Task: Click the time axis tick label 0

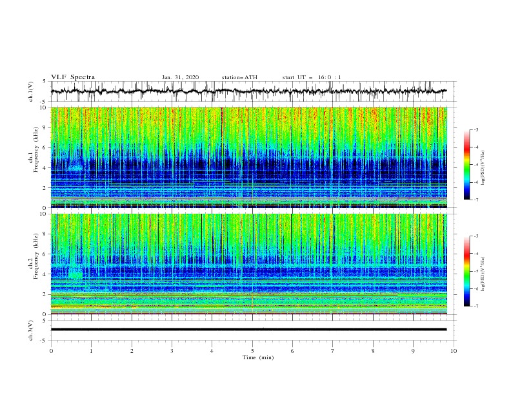Action: click(51, 351)
